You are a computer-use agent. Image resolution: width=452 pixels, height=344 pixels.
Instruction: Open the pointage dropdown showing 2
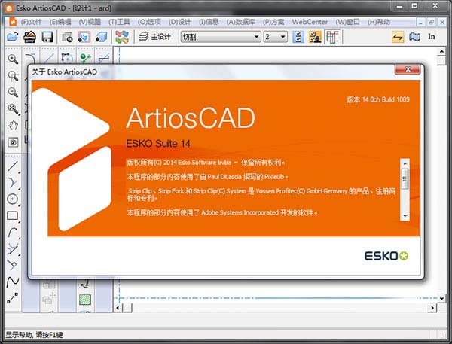282,37
